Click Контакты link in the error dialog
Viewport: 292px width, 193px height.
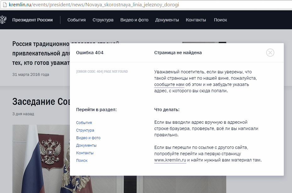coord(85,153)
